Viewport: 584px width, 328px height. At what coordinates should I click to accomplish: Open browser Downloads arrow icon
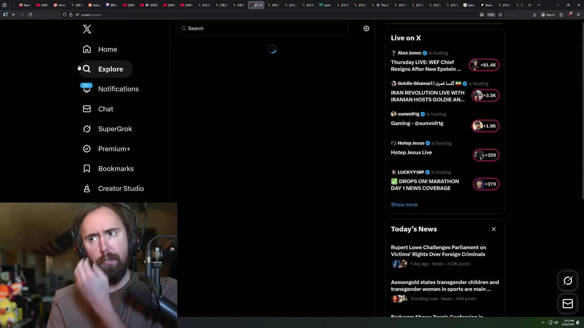[534, 15]
